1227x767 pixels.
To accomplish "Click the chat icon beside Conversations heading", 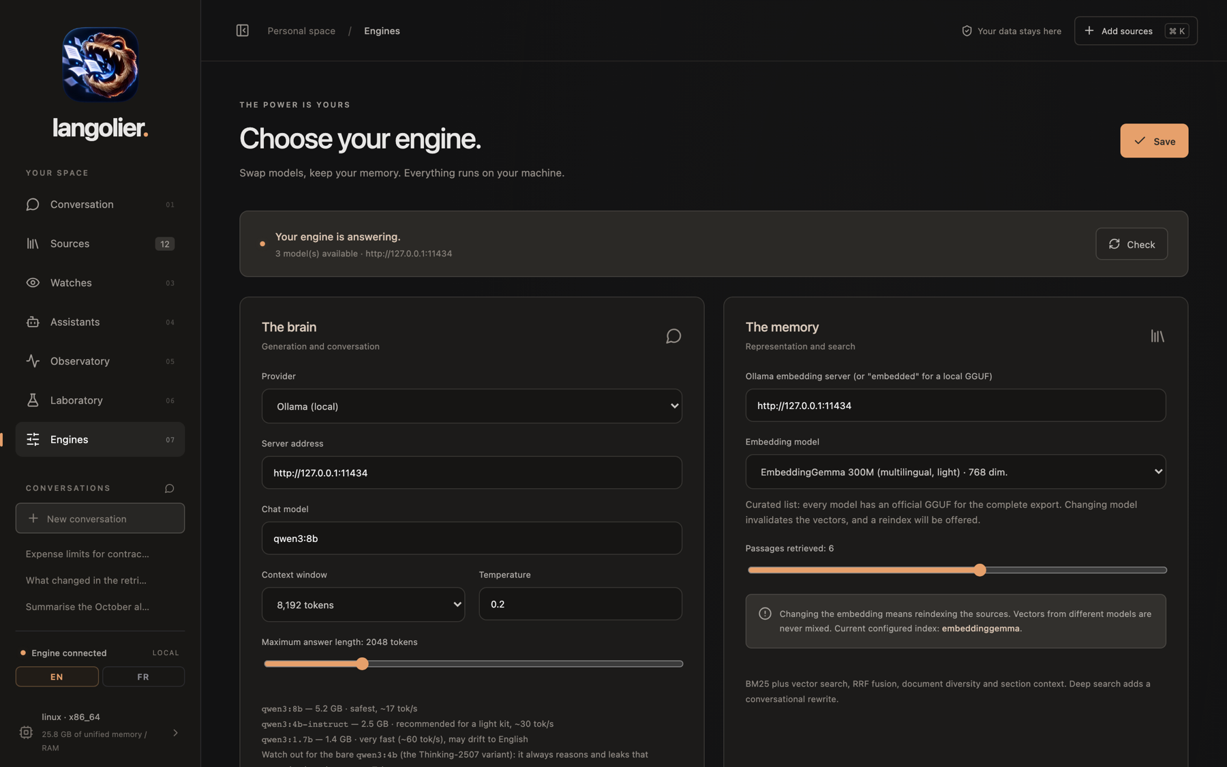I will pos(170,488).
